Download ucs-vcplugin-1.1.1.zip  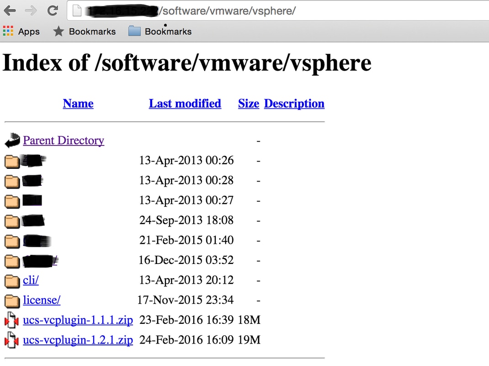coord(78,320)
